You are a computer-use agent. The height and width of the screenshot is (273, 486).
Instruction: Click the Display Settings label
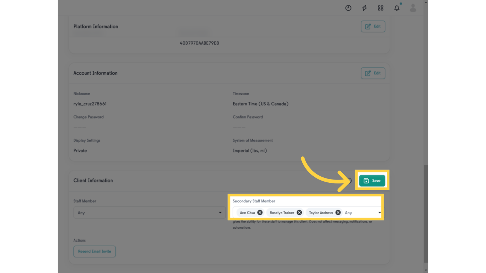click(87, 140)
